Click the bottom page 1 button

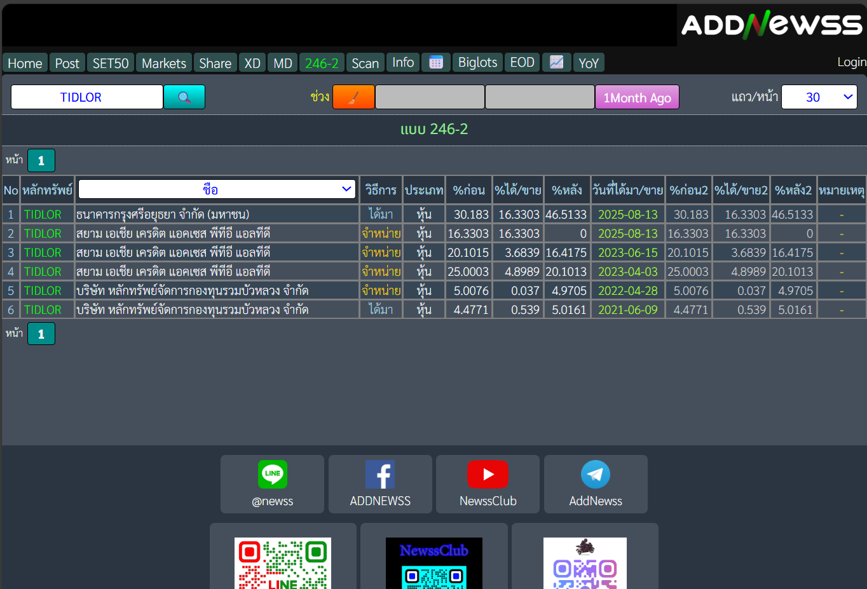[41, 334]
